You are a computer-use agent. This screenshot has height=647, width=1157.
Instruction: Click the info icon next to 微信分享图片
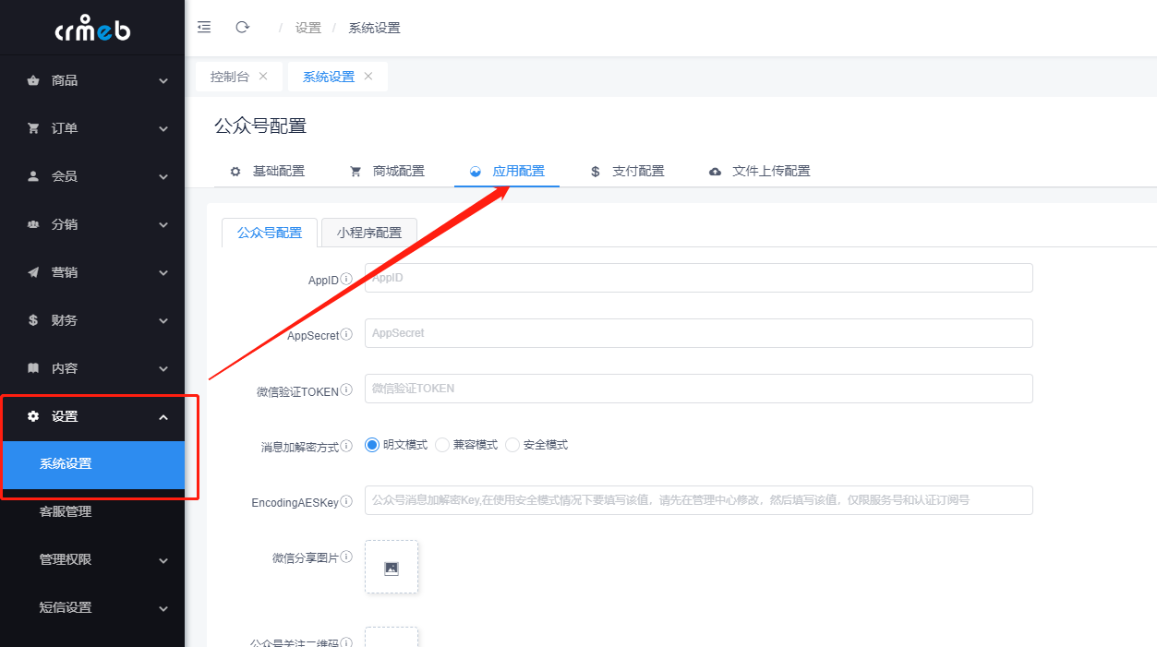tap(346, 557)
